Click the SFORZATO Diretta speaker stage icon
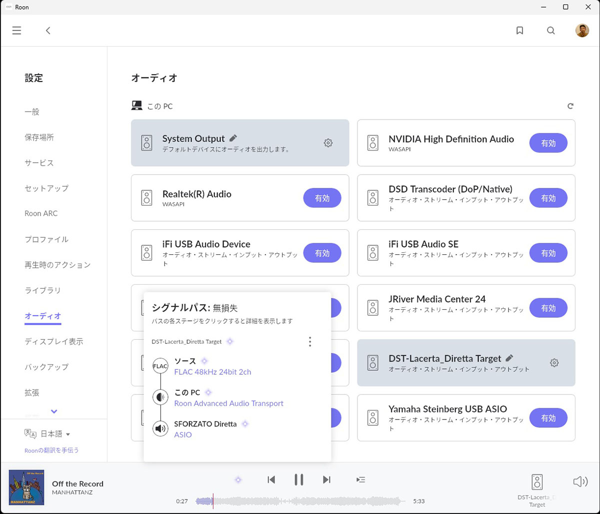Screen dimensions: 600x514 (160, 428)
